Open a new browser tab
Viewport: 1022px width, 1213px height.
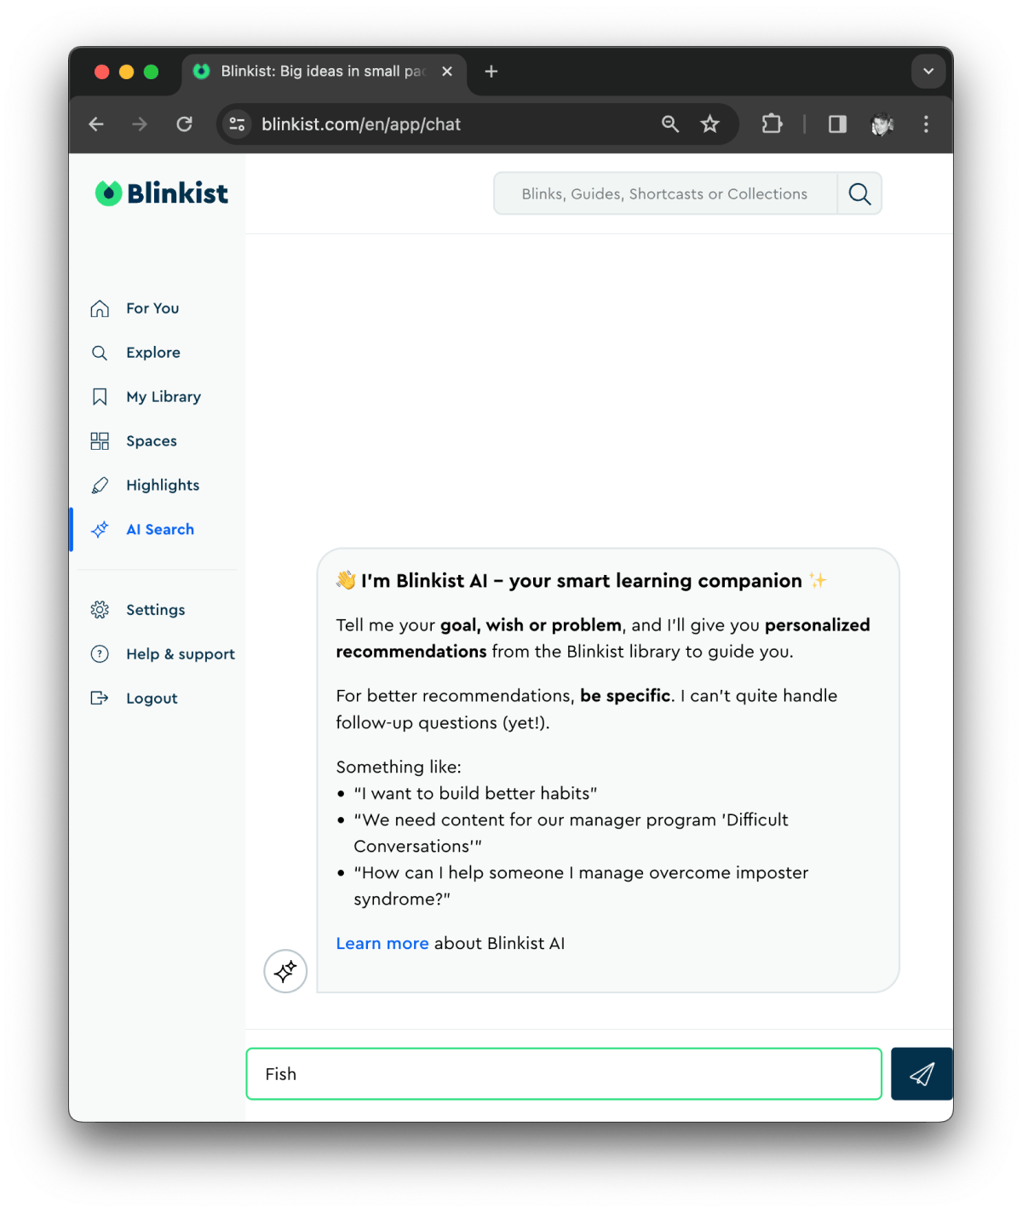point(491,72)
